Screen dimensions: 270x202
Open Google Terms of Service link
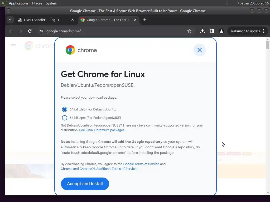[x=141, y=164]
